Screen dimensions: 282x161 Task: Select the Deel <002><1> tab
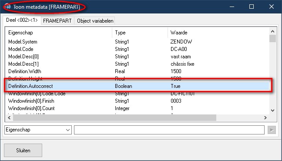(x=22, y=20)
